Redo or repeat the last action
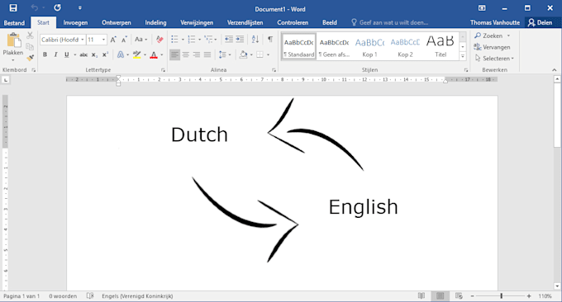The image size is (562, 302). pos(57,7)
